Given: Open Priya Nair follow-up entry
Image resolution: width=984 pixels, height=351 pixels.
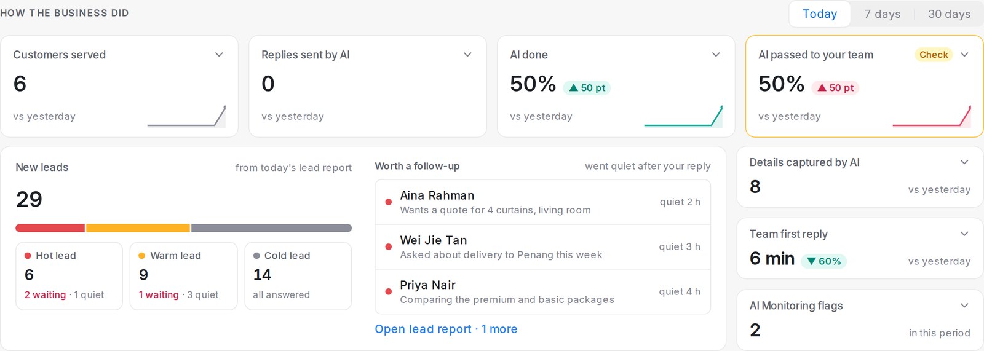Looking at the screenshot, I should point(543,292).
